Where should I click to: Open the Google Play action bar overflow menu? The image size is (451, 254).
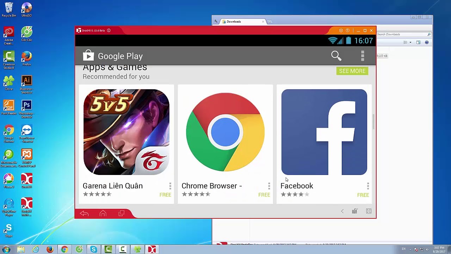[363, 55]
